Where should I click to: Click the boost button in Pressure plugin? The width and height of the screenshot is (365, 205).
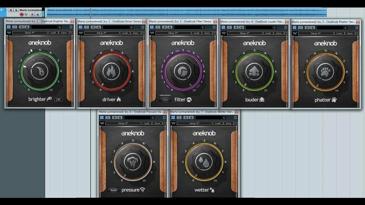[x=114, y=190]
